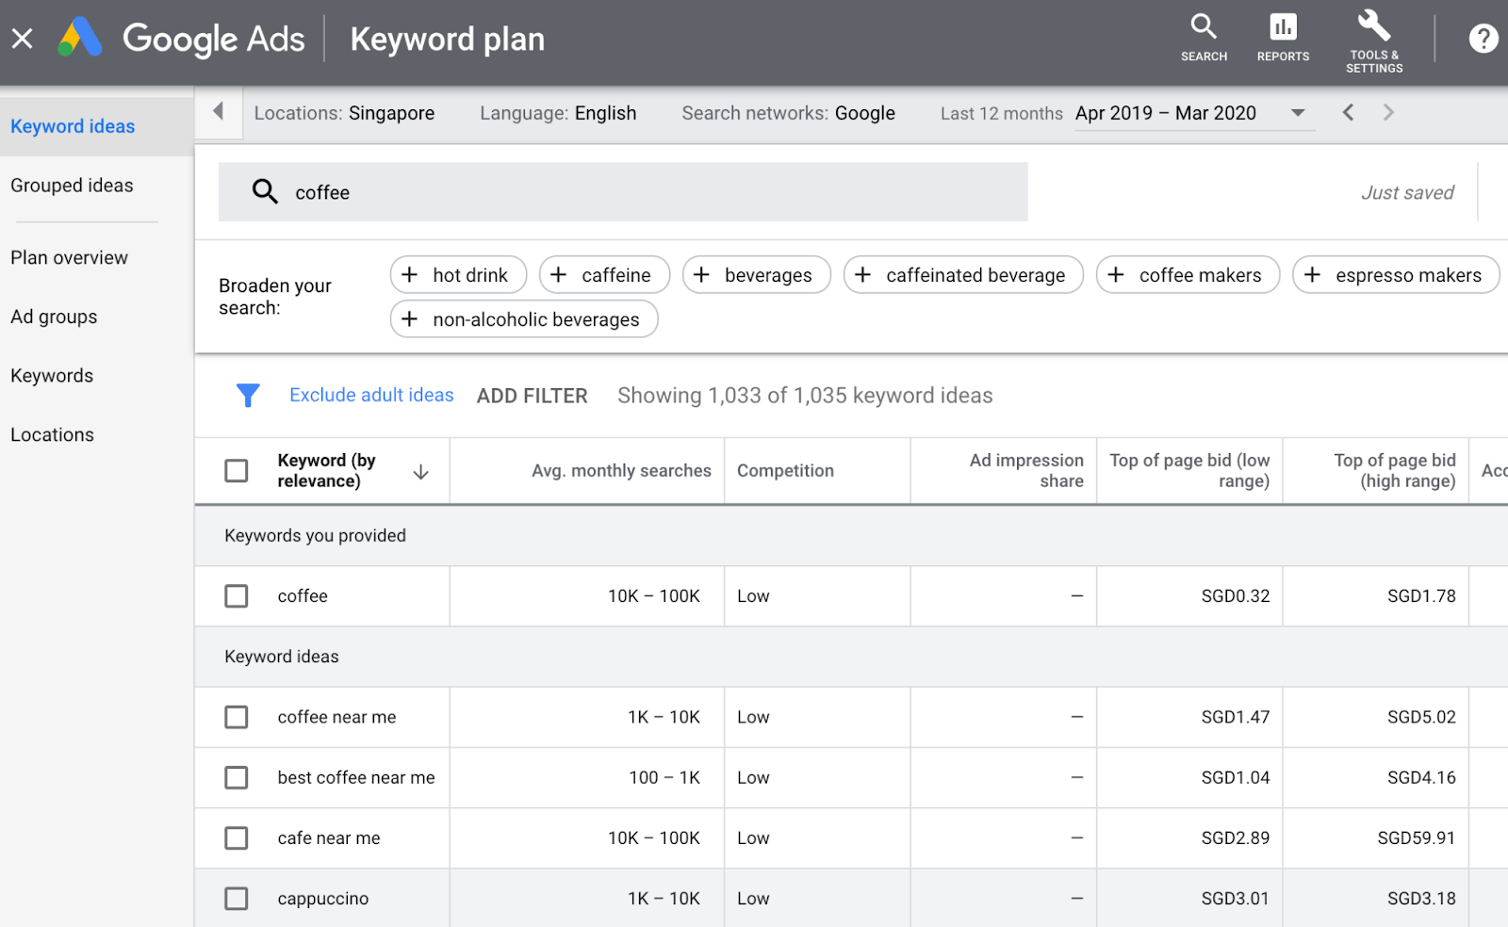
Task: Click the previous date range chevron
Action: [x=1348, y=112]
